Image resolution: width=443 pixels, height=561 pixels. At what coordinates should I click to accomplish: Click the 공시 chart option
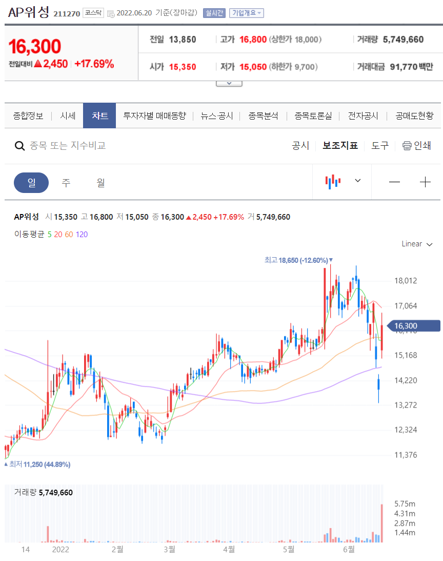coord(300,146)
